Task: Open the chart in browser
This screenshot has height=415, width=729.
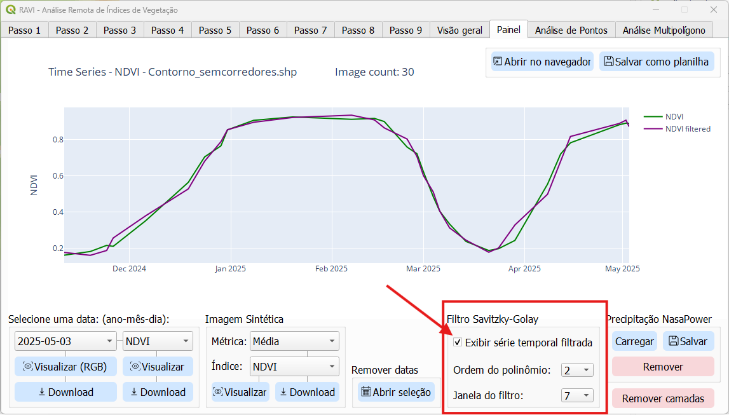Action: coord(541,61)
